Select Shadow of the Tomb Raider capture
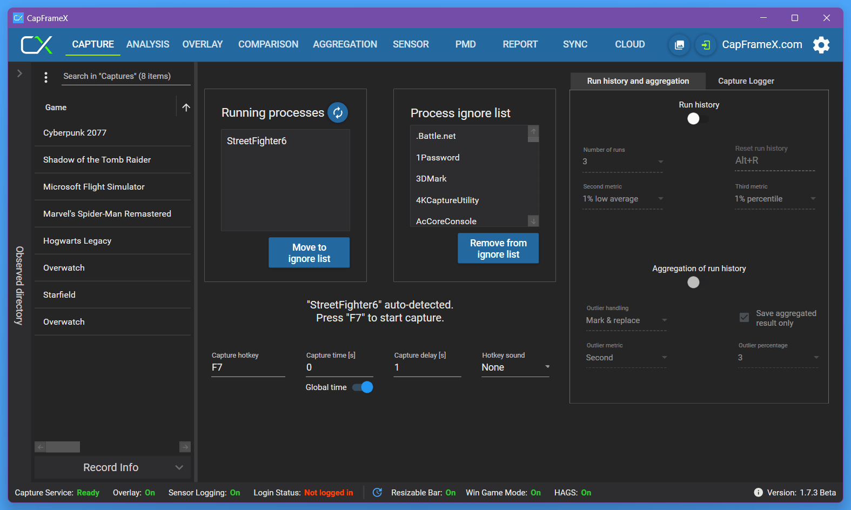The width and height of the screenshot is (851, 510). (x=112, y=160)
